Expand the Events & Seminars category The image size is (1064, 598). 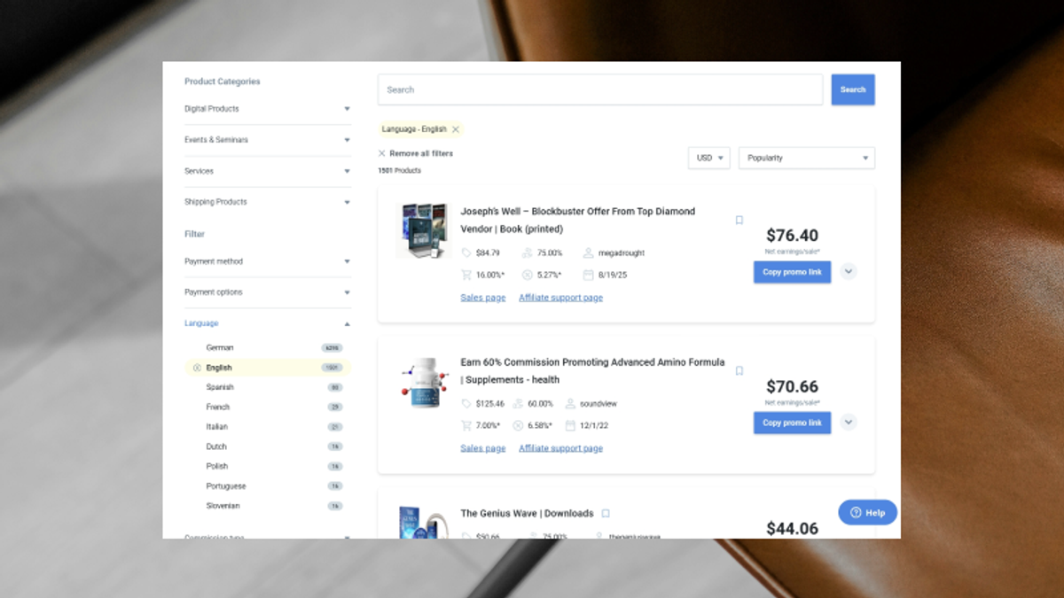click(x=267, y=140)
